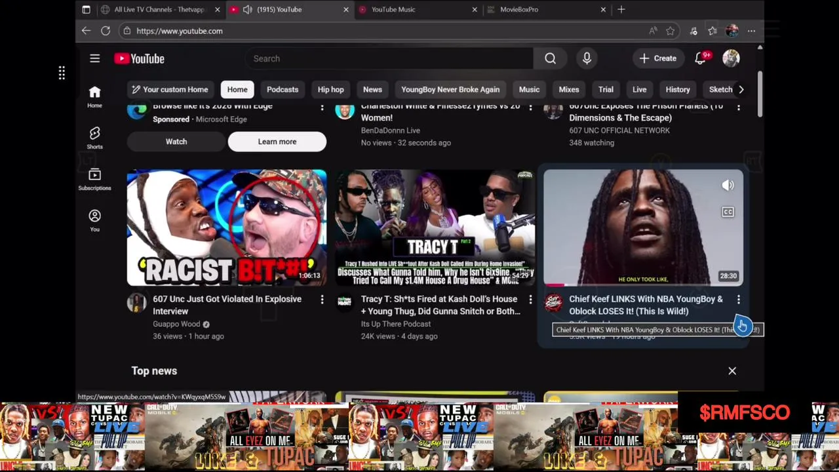The image size is (839, 472).
Task: Open the browser Read aloud icon
Action: 653,31
